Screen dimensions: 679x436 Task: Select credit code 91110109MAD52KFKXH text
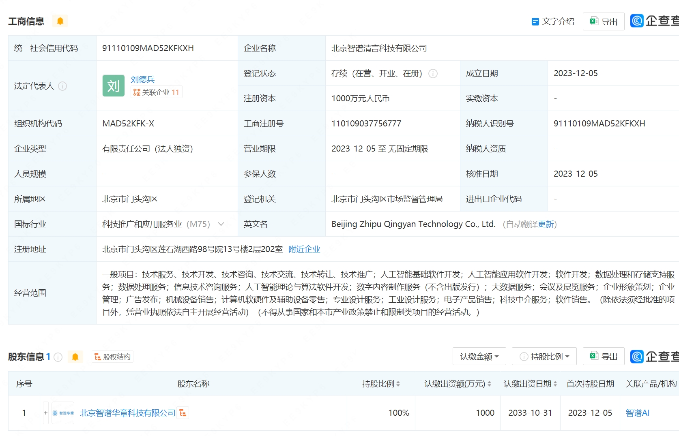click(x=148, y=48)
